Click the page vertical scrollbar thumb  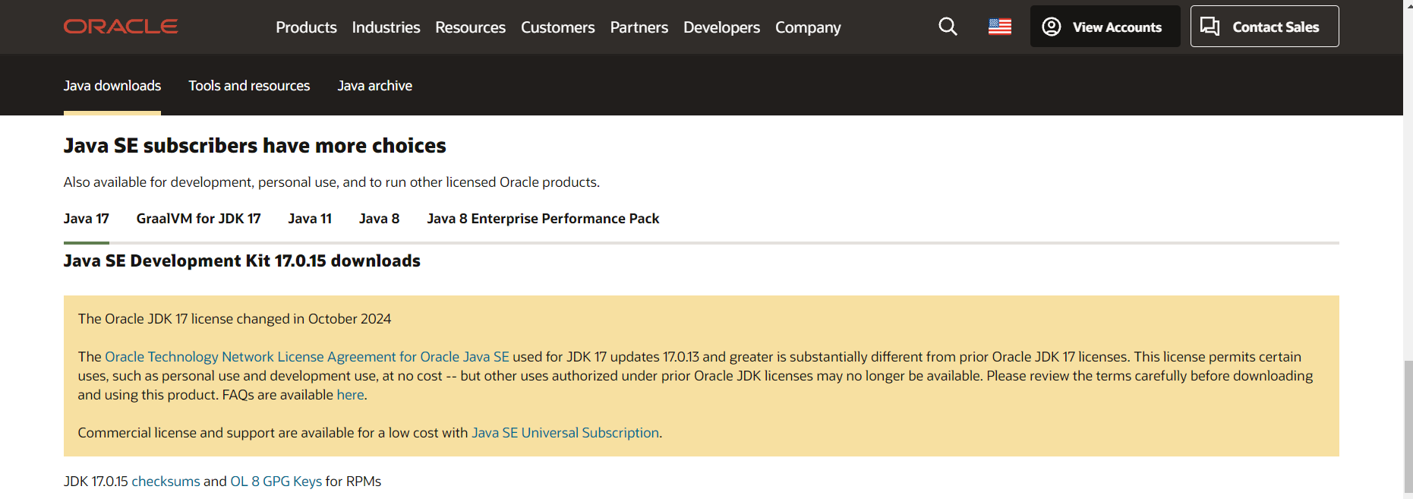coord(1408,425)
